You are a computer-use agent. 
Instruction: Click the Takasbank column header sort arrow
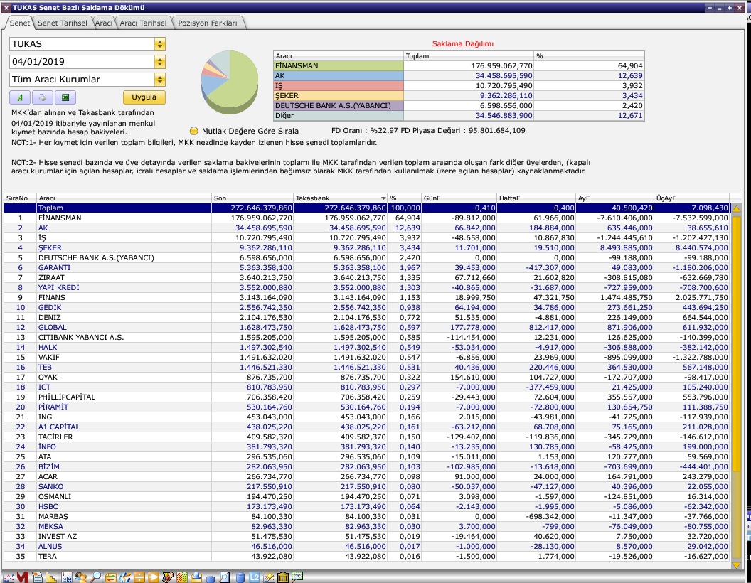tap(383, 198)
